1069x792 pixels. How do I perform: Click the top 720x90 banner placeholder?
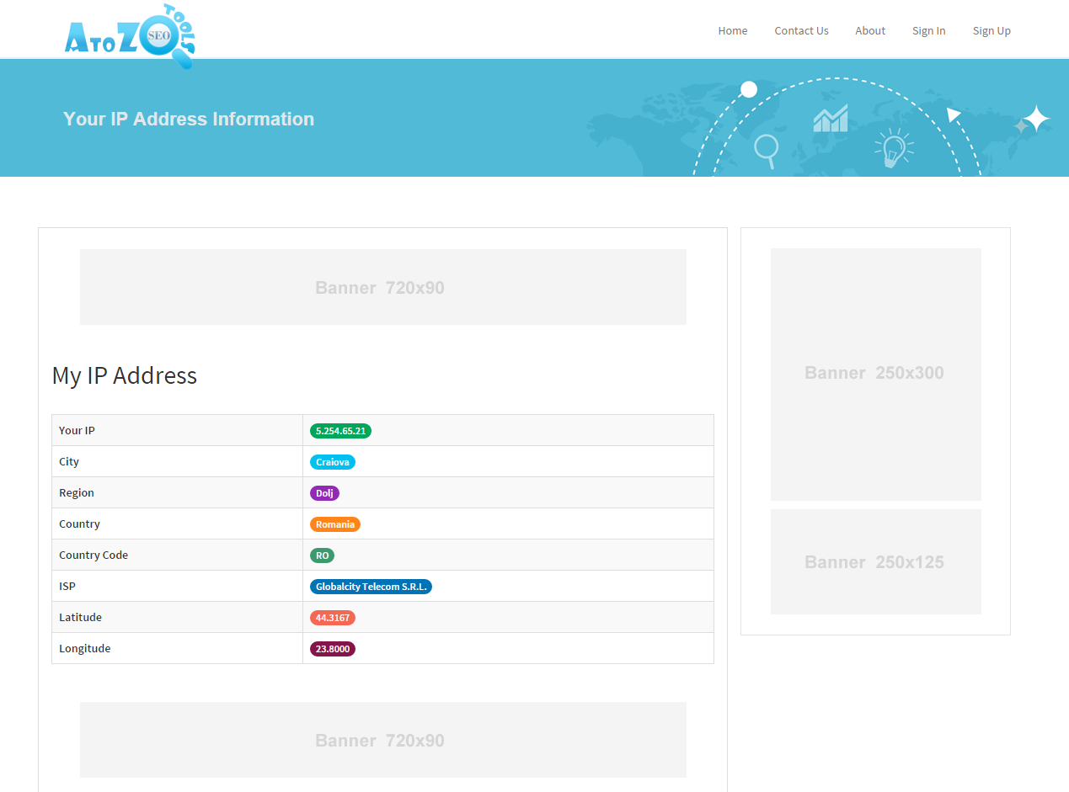pos(382,287)
